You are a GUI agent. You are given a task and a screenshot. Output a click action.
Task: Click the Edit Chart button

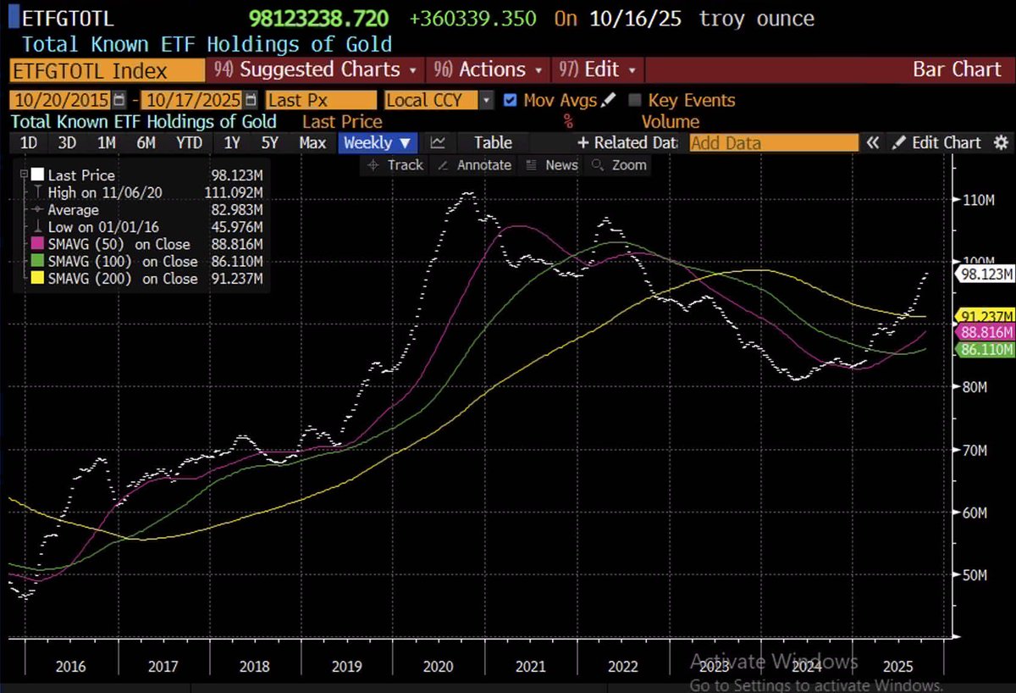point(937,143)
